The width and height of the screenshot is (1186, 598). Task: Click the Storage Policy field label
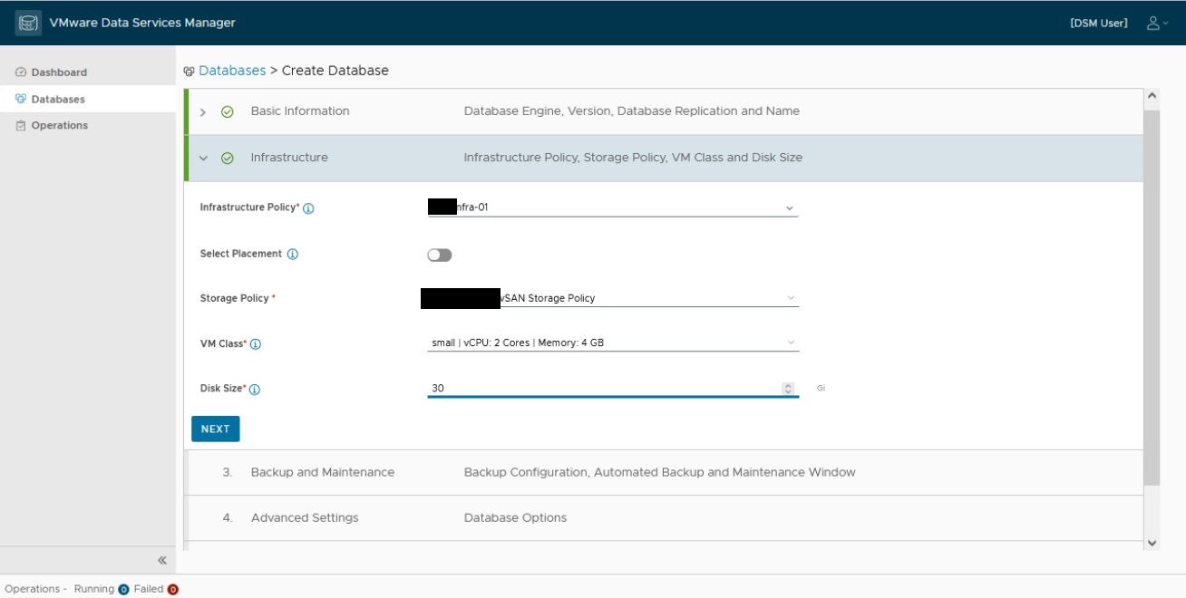tap(238, 299)
